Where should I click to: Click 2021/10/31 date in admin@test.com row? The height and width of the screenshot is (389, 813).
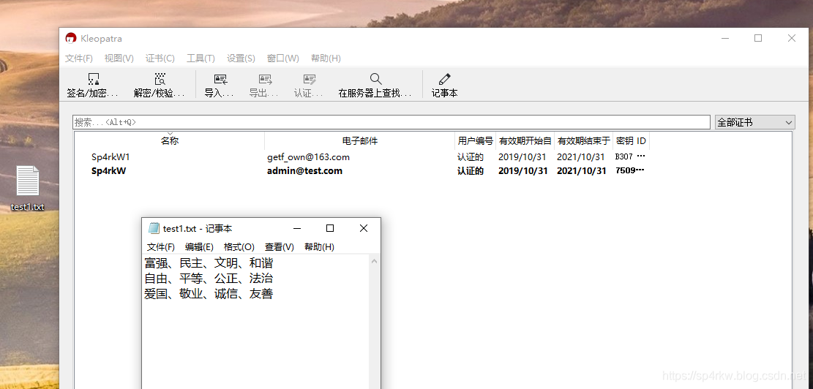[x=581, y=171]
